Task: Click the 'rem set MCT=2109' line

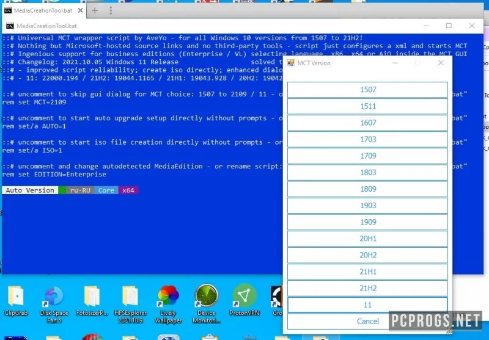Action: pos(34,102)
